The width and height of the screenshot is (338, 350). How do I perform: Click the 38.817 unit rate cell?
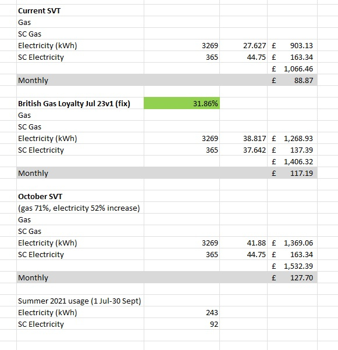click(x=243, y=138)
